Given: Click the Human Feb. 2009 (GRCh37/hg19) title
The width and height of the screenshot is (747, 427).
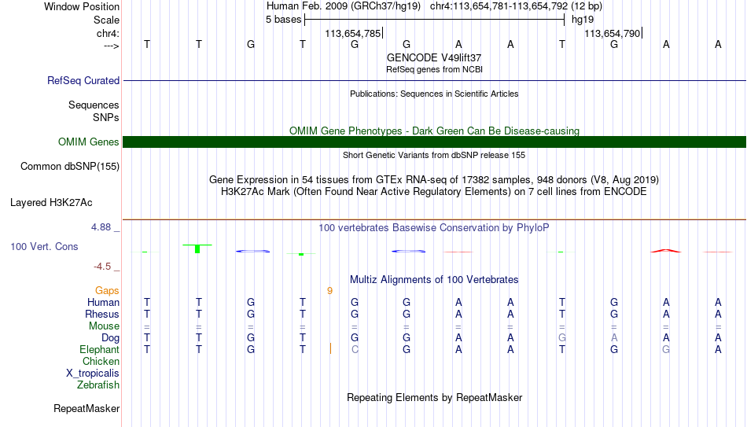Looking at the screenshot, I should (344, 6).
